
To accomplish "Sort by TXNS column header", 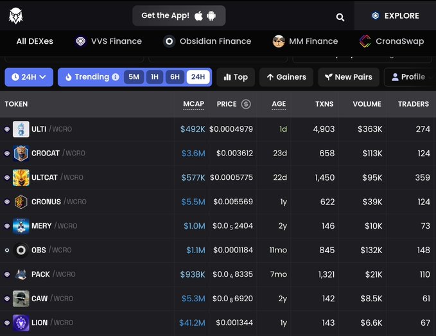I will tap(324, 104).
